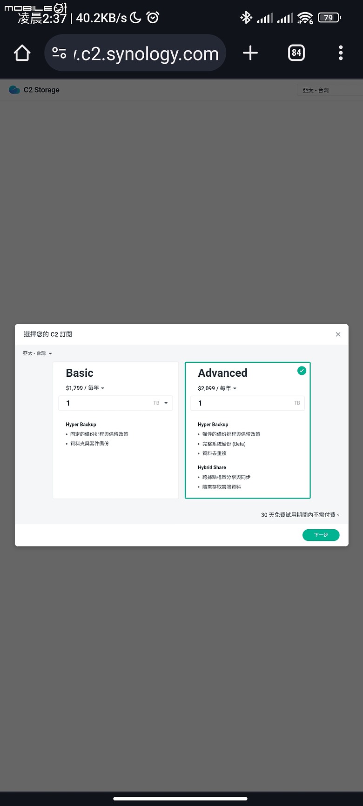363x806 pixels.
Task: Select the Basic plan card
Action: tap(115, 430)
